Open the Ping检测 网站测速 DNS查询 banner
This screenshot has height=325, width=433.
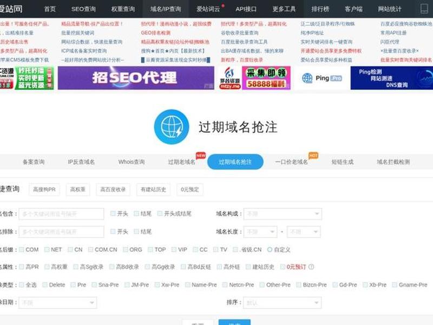pyautogui.click(x=391, y=78)
